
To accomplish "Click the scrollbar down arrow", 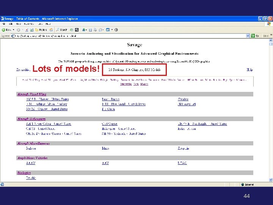I will tap(271, 180).
